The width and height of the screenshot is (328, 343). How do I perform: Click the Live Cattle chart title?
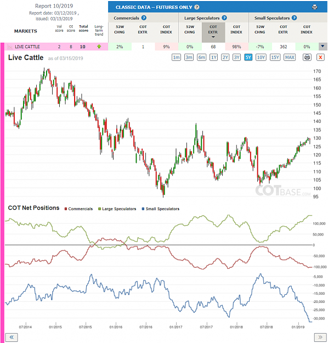point(26,58)
